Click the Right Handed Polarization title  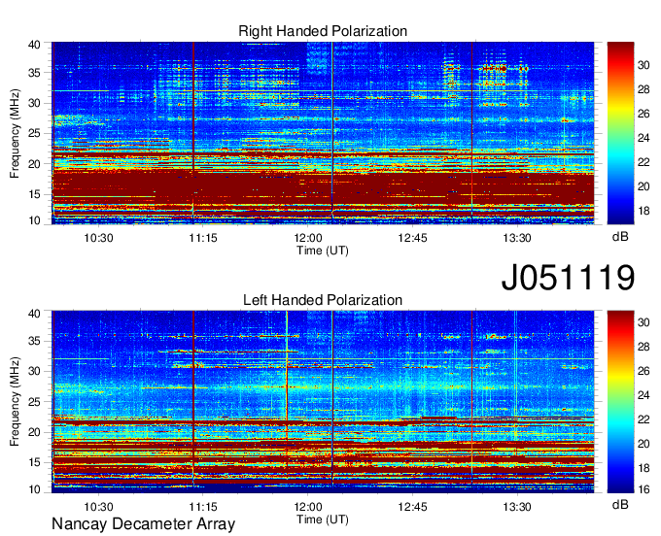tap(323, 31)
